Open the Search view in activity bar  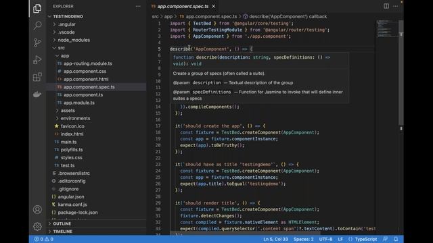click(x=37, y=26)
